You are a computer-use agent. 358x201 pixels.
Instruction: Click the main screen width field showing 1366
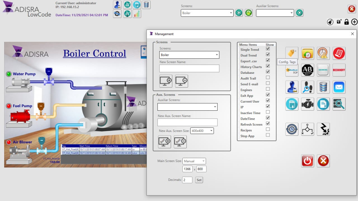187,169
